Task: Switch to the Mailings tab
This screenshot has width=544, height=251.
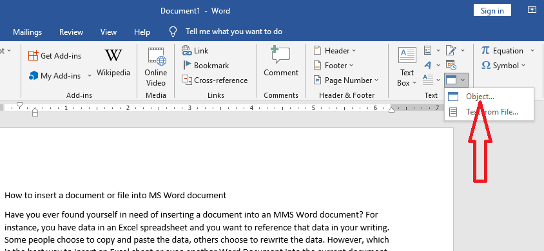Action: pyautogui.click(x=28, y=32)
